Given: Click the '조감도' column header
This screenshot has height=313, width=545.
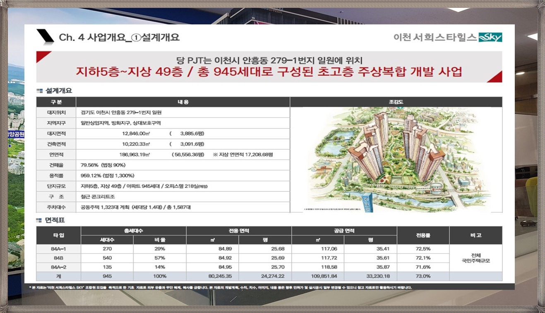Looking at the screenshot, I should click(396, 102).
